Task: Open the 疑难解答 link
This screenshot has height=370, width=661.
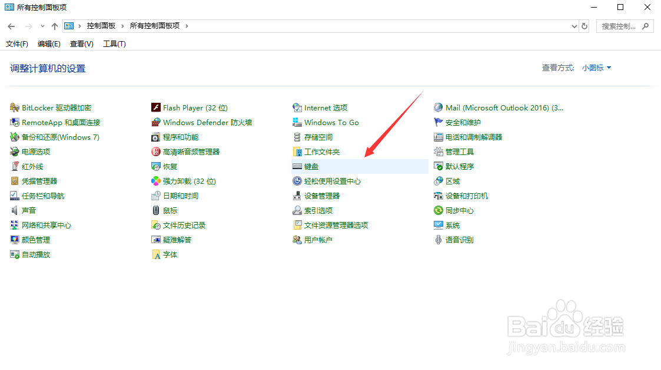Action: tap(177, 240)
